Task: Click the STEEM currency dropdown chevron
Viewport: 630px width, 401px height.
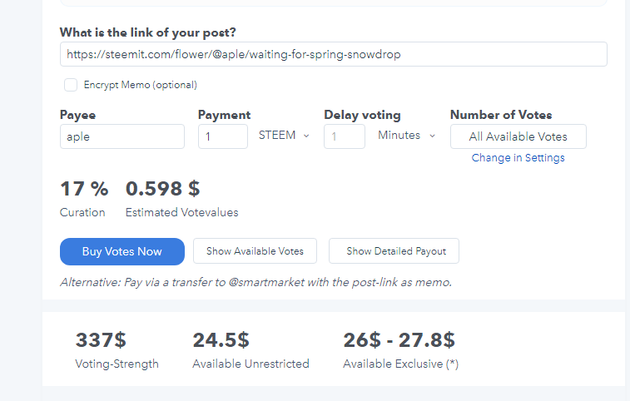Action: pyautogui.click(x=306, y=136)
